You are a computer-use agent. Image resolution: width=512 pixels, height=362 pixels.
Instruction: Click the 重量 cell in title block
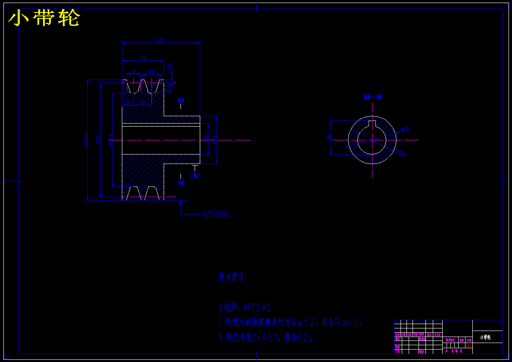point(462,340)
